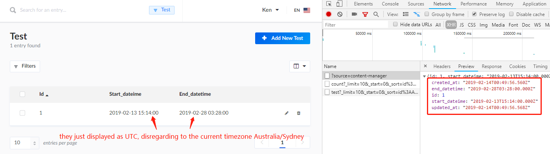Switch to the Console tab
The width and height of the screenshot is (550, 154).
coord(390,4)
